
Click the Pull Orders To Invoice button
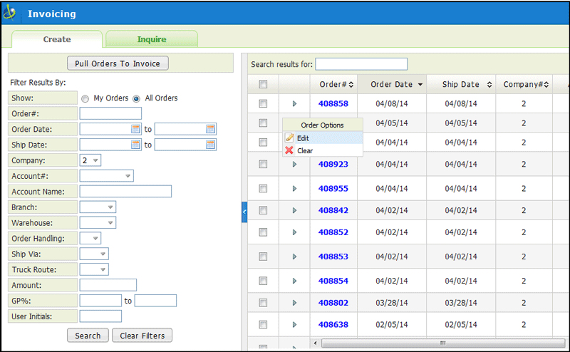click(x=118, y=63)
